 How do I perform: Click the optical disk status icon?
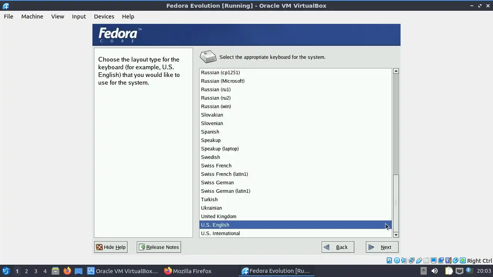pos(397,260)
